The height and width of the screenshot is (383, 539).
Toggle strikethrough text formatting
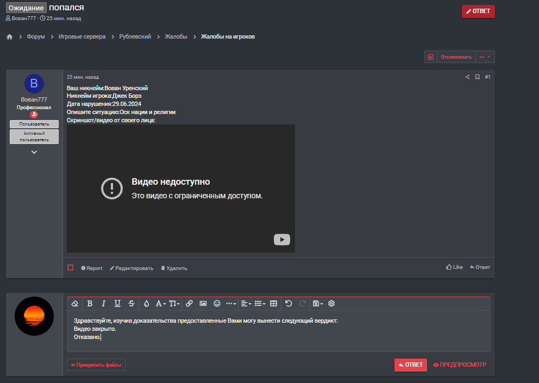point(131,304)
